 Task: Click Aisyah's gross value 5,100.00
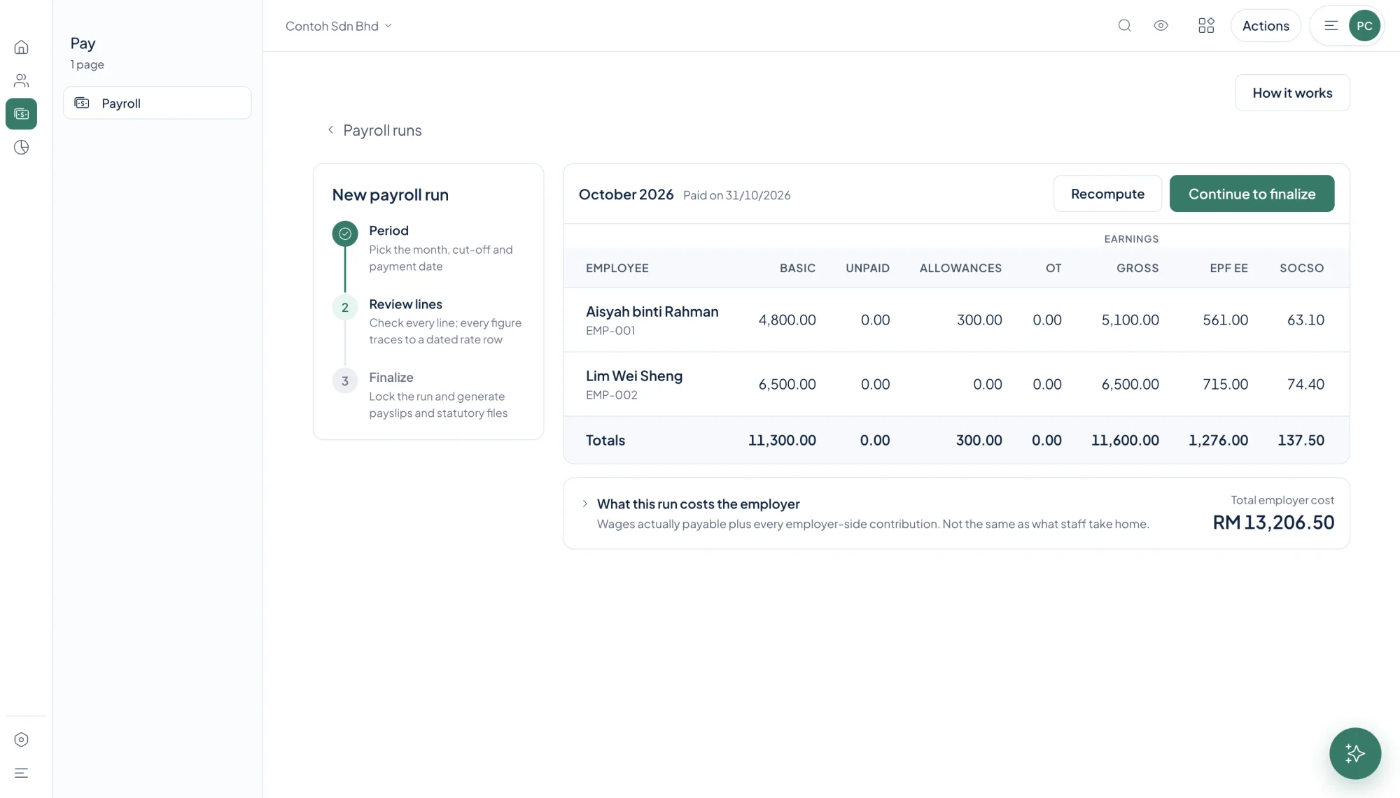(1130, 320)
